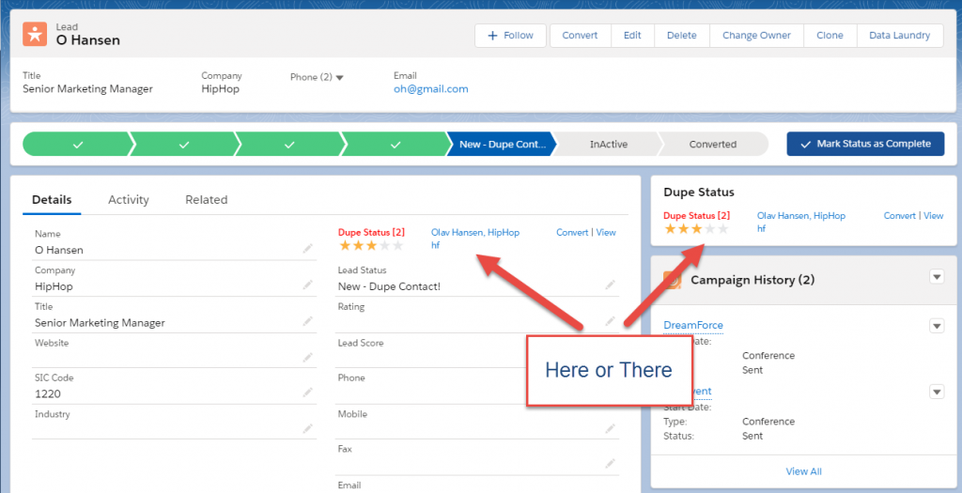Click pencil icon beside Mobile field
Screen dimensions: 962x493
[610, 428]
